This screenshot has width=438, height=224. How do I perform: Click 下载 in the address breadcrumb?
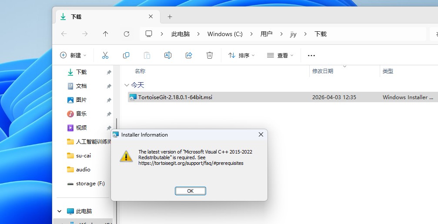click(321, 34)
